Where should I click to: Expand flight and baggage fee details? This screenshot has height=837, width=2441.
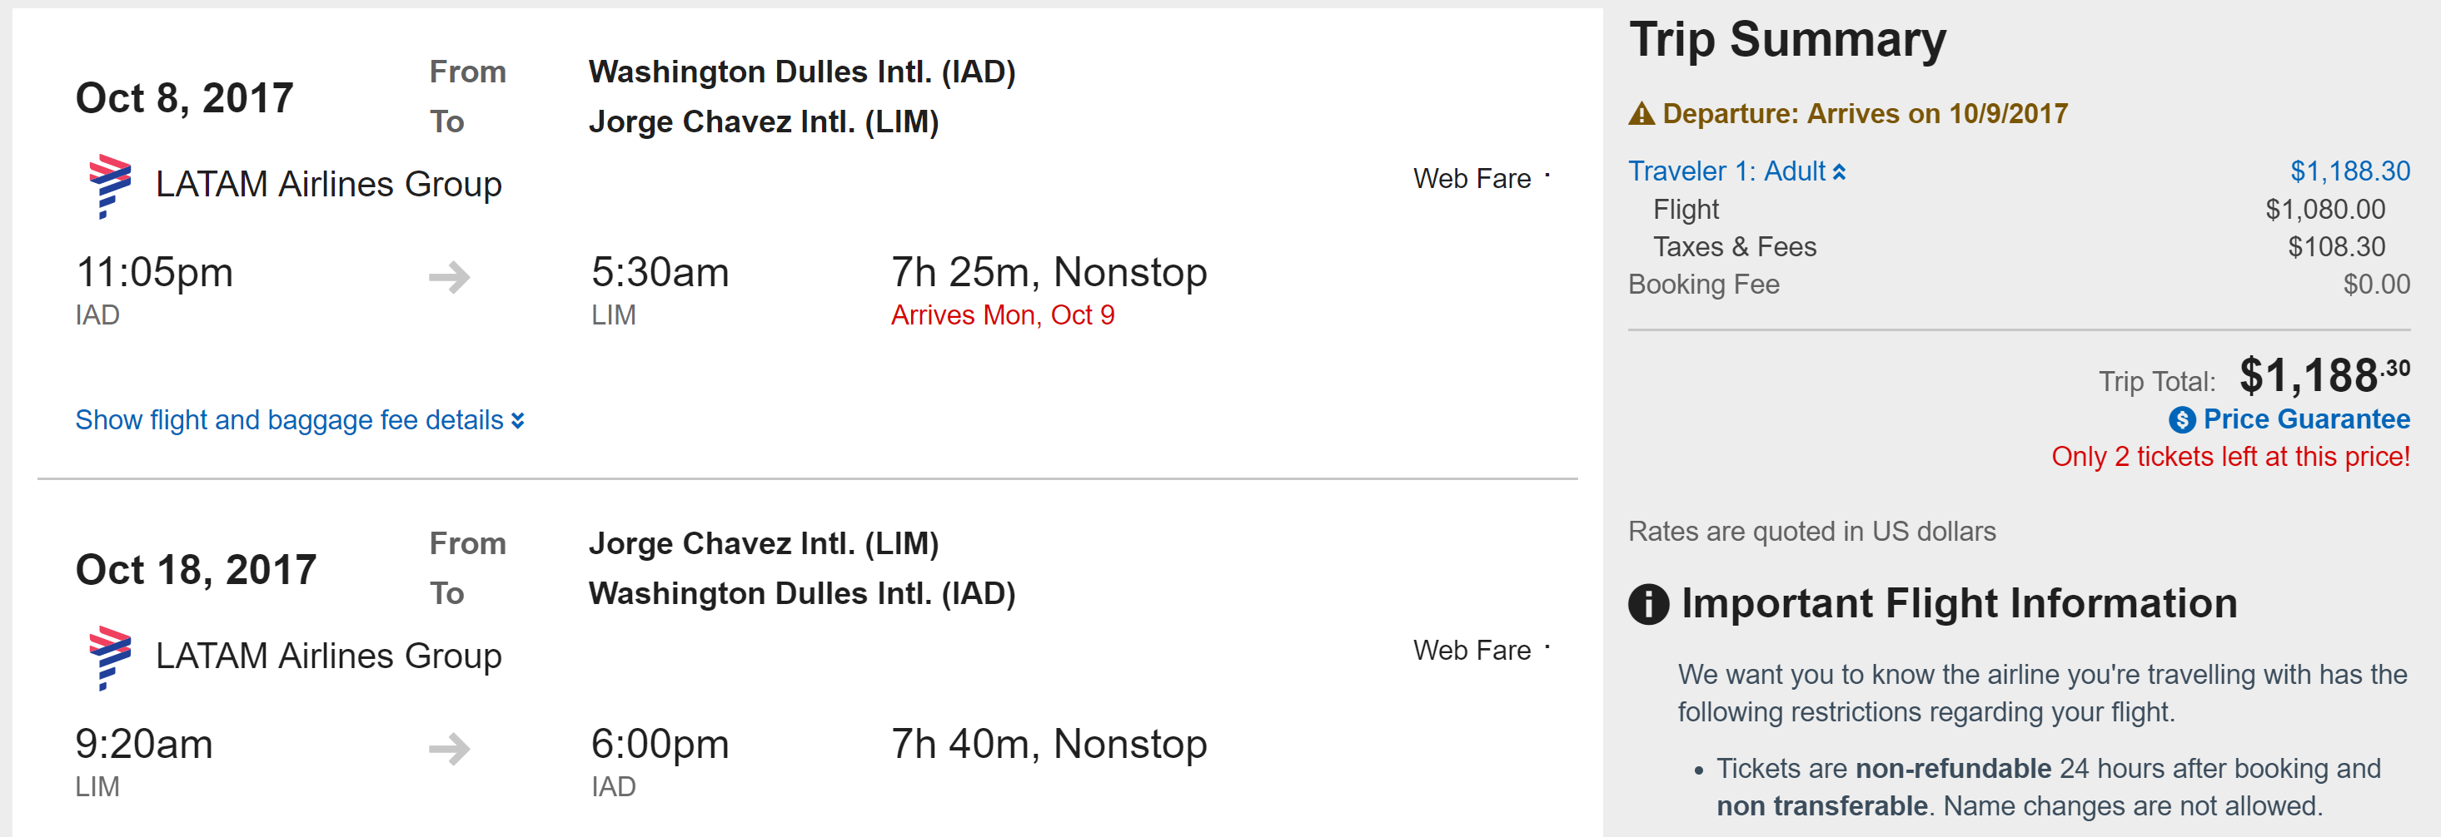pyautogui.click(x=289, y=419)
